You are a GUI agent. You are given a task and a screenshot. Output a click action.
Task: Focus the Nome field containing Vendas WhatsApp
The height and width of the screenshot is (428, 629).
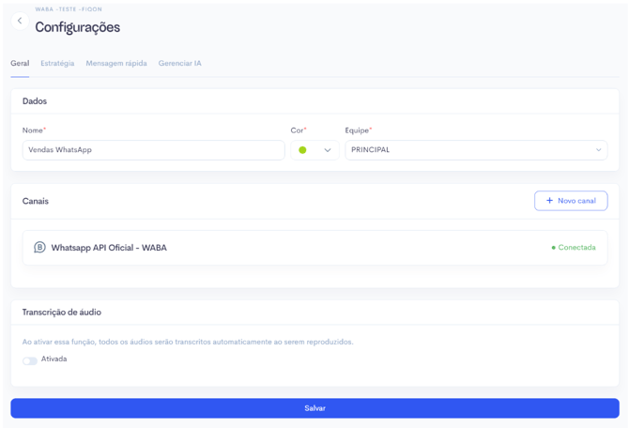[x=153, y=150]
